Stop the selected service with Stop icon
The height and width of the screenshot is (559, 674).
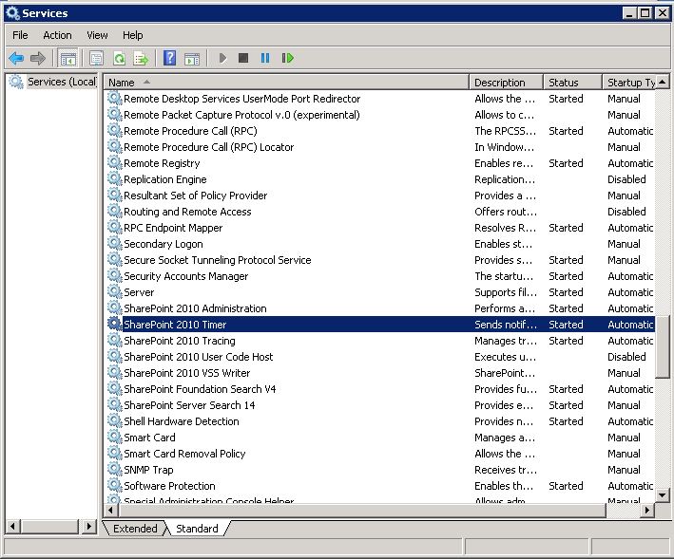coord(243,58)
